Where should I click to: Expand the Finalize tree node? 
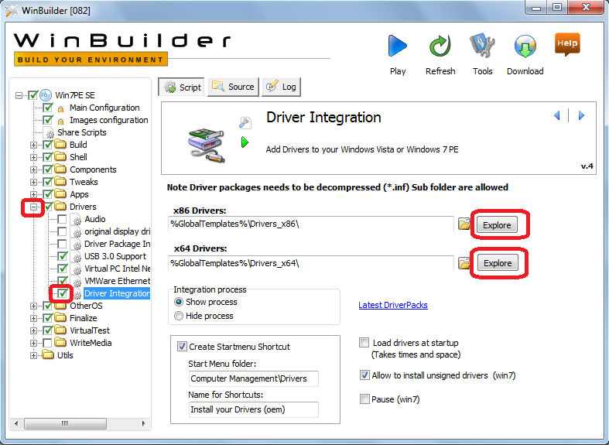click(x=34, y=318)
